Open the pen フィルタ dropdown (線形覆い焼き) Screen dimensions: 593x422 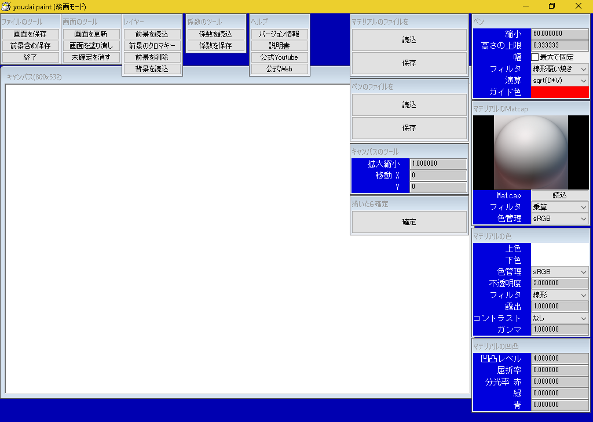[559, 69]
